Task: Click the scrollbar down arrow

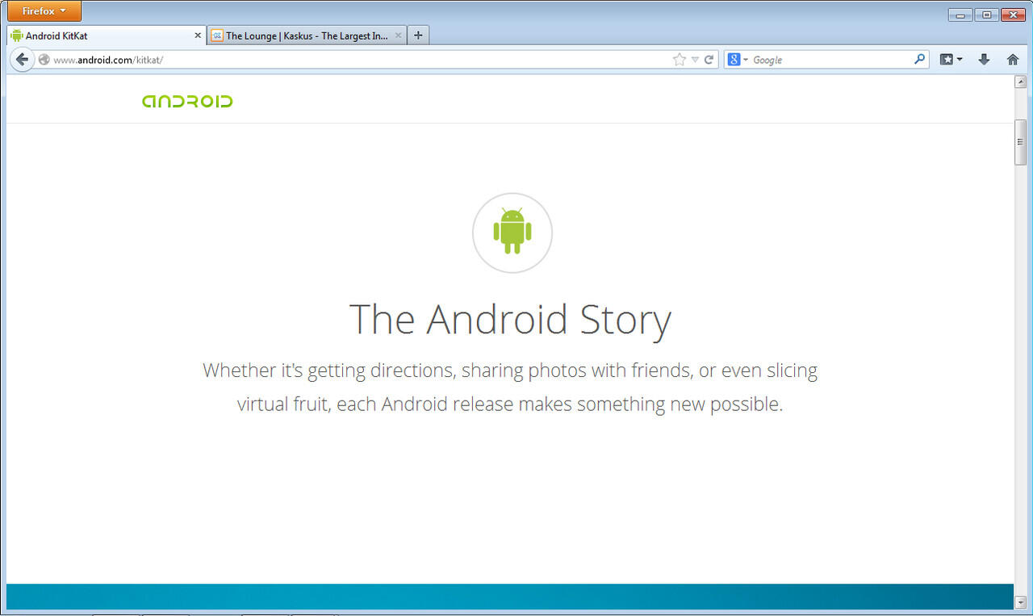Action: point(1020,602)
